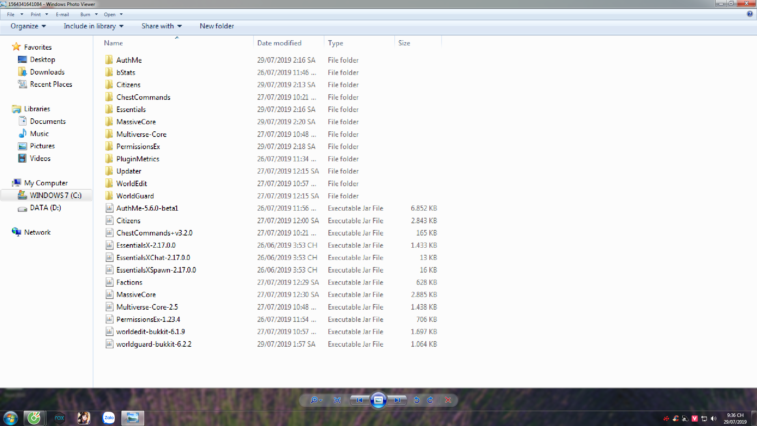Open the File menu
The width and height of the screenshot is (757, 426).
click(x=11, y=15)
